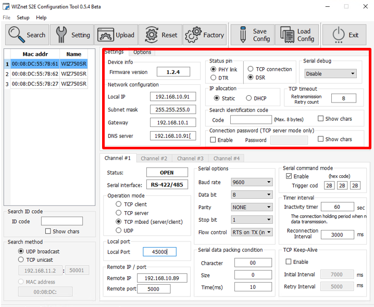Click the Name column header
Viewport: 374px width, 307px height.
point(73,54)
